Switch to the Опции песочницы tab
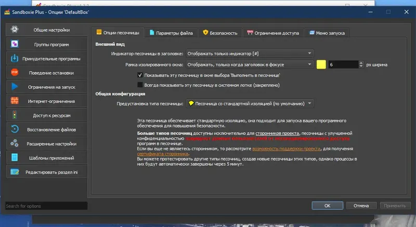Viewport: 416px width, 227px height. click(118, 33)
